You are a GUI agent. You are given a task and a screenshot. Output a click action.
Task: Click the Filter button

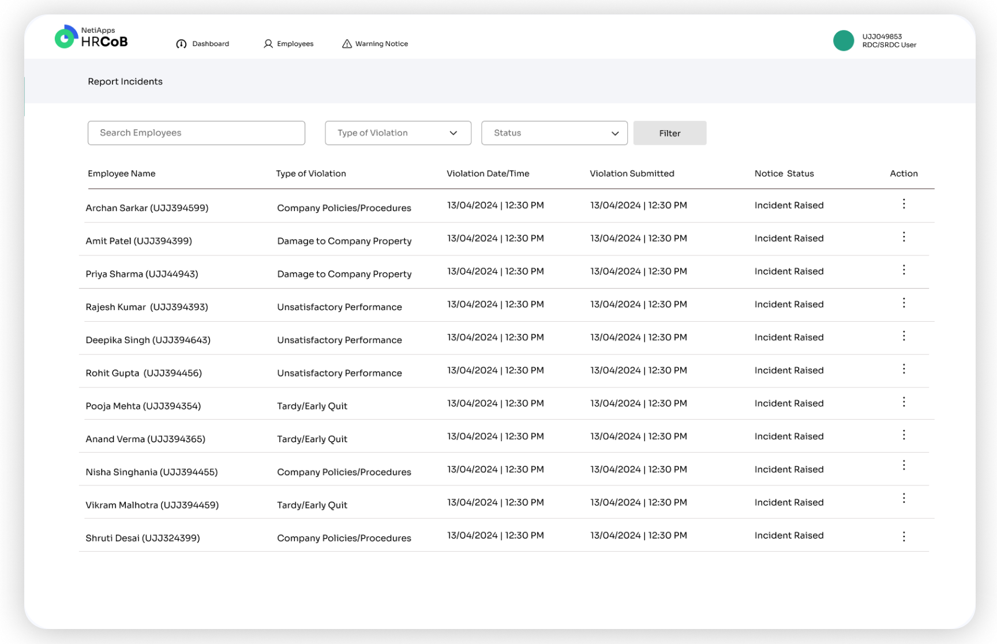click(669, 133)
